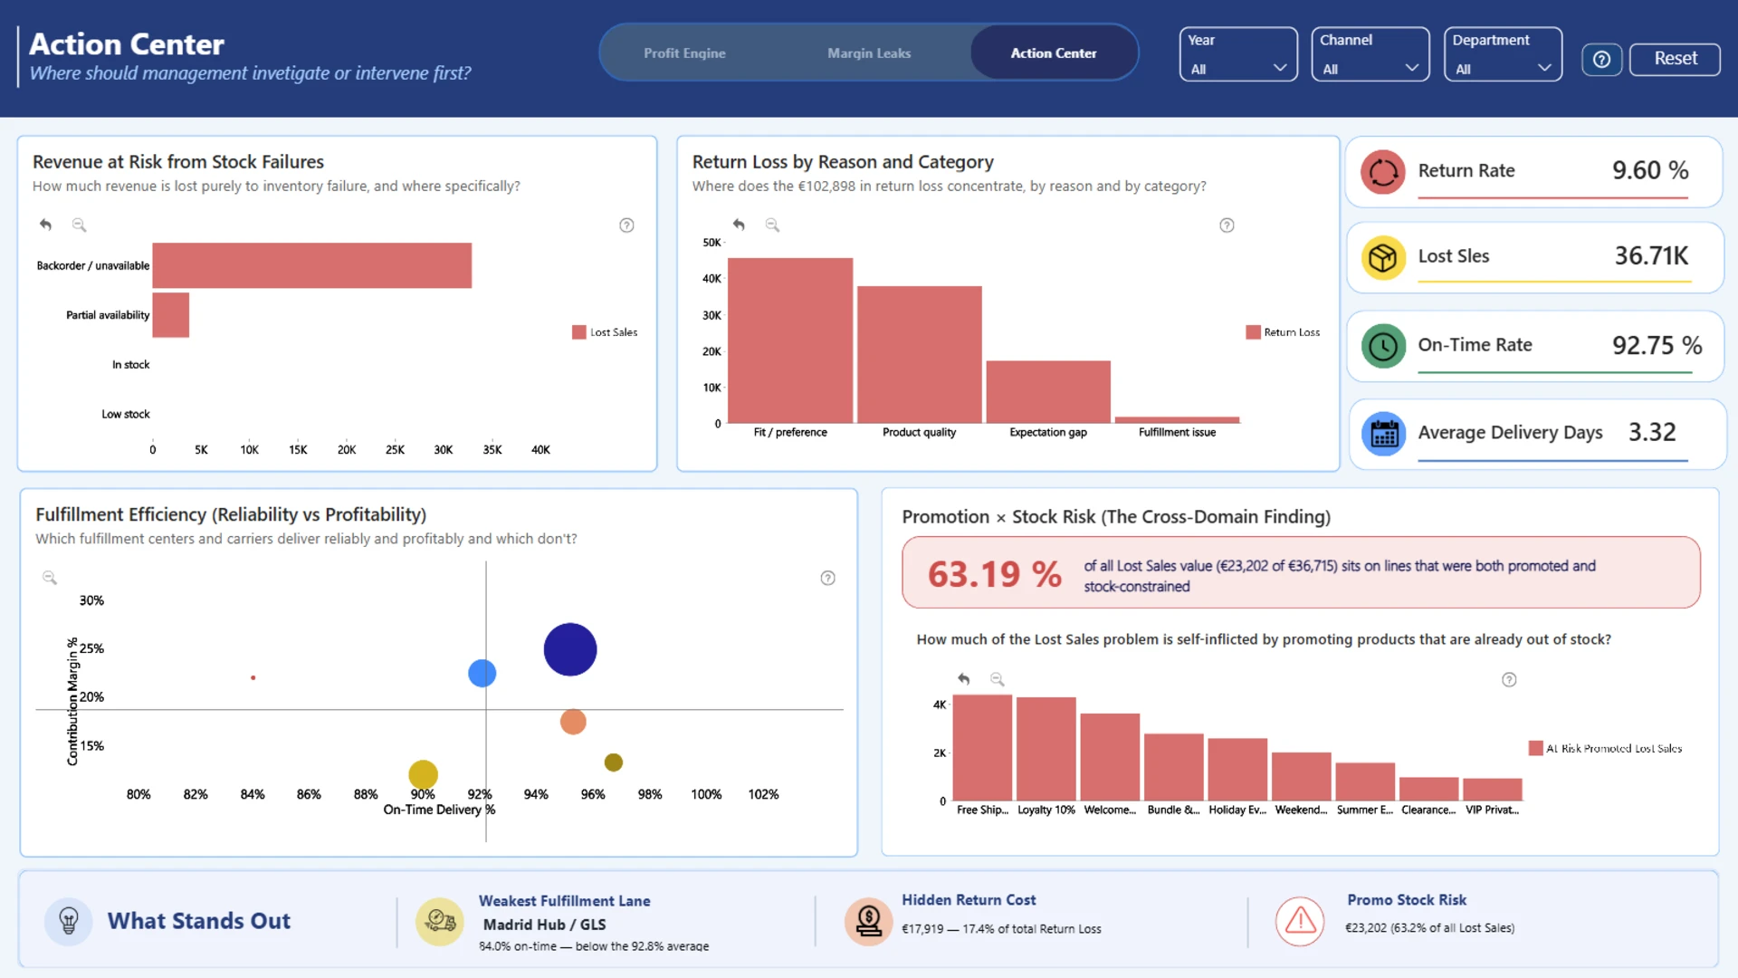The image size is (1738, 978).
Task: Click the Lost Sales legend color swatch
Action: pos(578,332)
